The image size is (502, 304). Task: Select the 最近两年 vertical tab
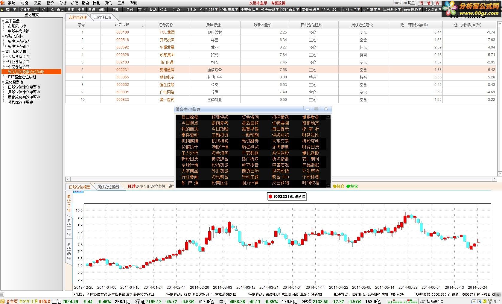(69, 251)
